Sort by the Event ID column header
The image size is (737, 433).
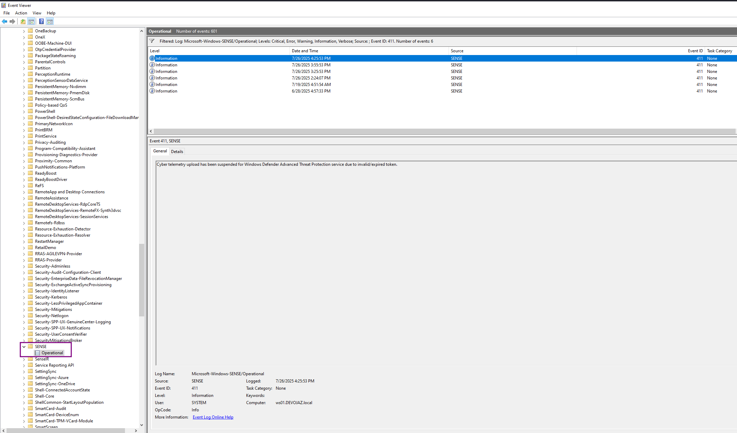pos(641,51)
